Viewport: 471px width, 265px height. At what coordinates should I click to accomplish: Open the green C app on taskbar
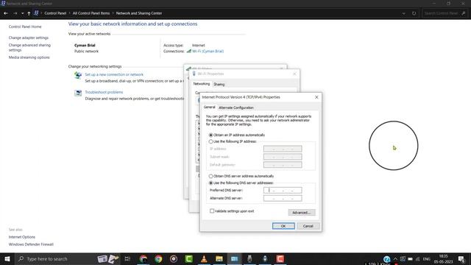tap(188, 259)
